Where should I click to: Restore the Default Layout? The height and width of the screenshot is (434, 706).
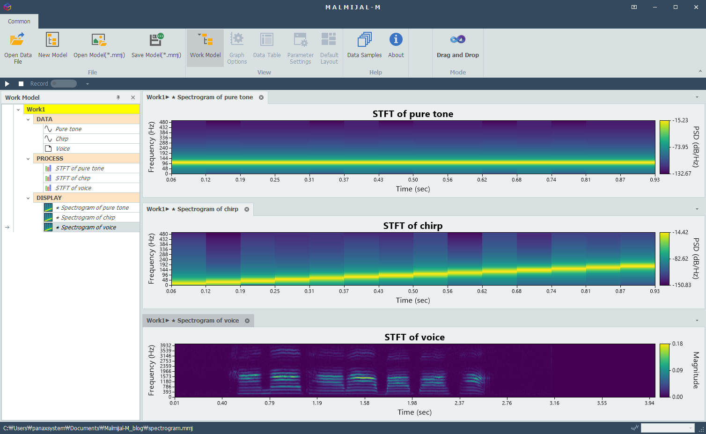pos(329,48)
